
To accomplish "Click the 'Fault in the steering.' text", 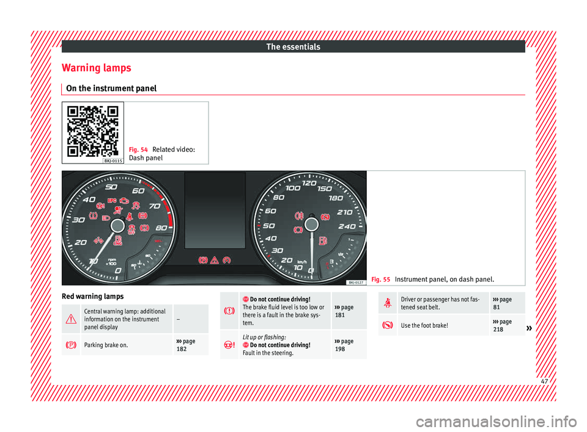I will tap(268, 353).
